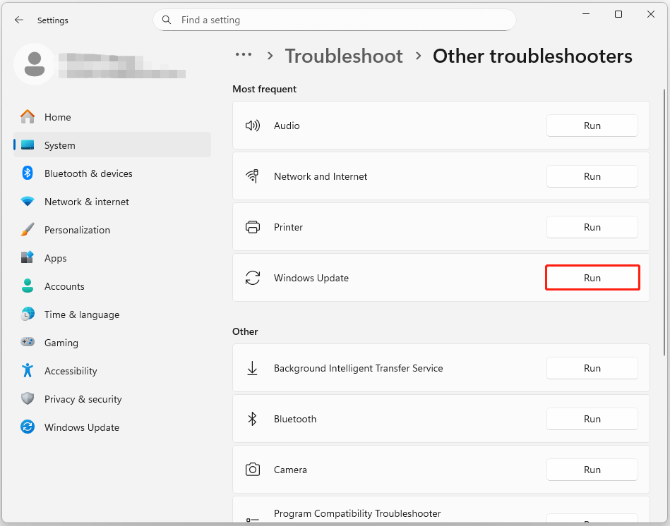This screenshot has height=526, width=670.
Task: Click the Network and Internet signal icon
Action: click(253, 176)
